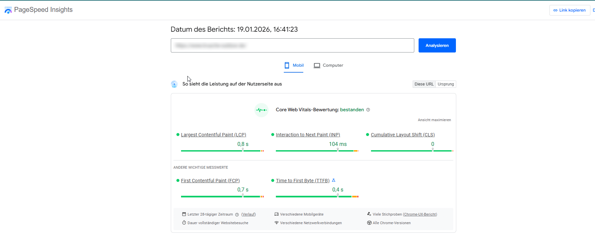Open the help icon next to 'bestanden'
This screenshot has width=595, height=240.
click(368, 110)
